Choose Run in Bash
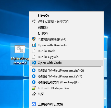Screen dimensions: 111x108 point(66,51)
